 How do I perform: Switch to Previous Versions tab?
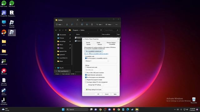tap(111, 43)
